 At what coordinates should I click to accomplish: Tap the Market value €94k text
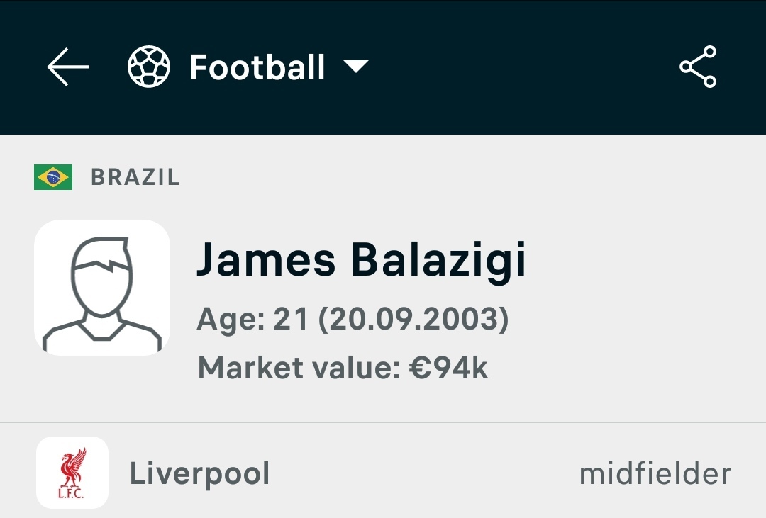point(343,368)
